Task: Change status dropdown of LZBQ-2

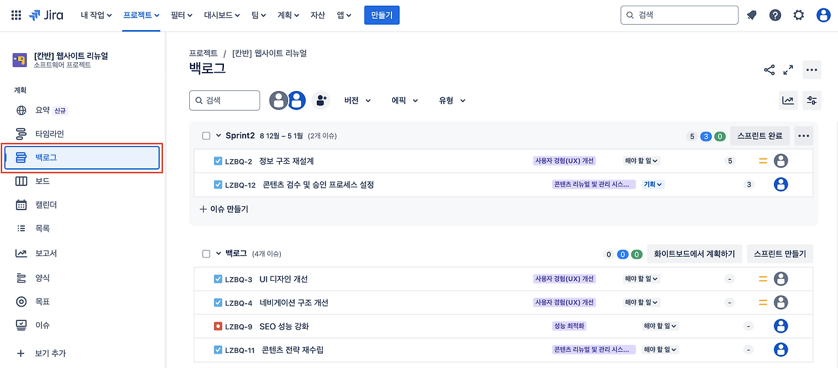Action: (x=641, y=161)
